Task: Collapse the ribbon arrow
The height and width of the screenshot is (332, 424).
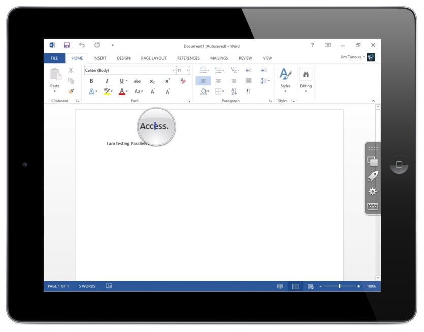Action: 373,101
